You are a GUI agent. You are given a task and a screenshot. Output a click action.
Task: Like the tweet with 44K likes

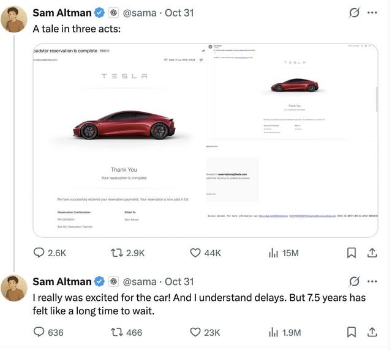[196, 253]
